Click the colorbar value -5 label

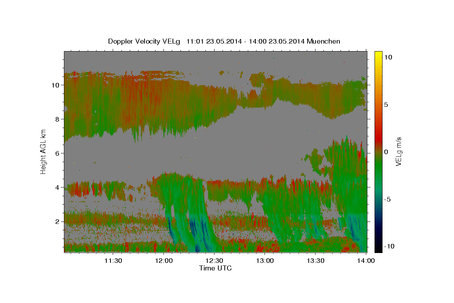pyautogui.click(x=388, y=199)
